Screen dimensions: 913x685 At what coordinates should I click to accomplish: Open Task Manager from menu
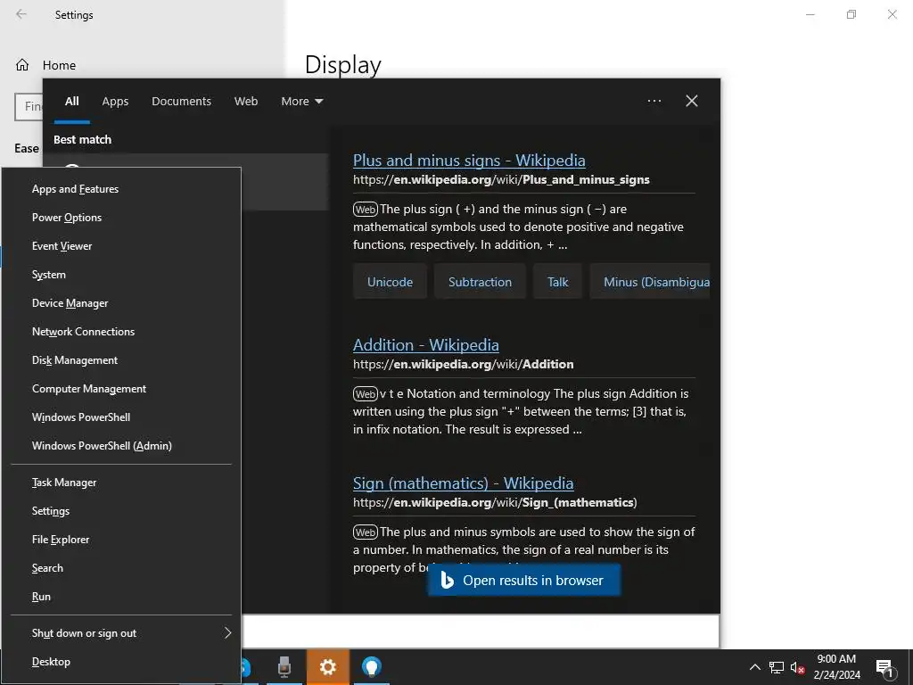[x=121, y=483]
